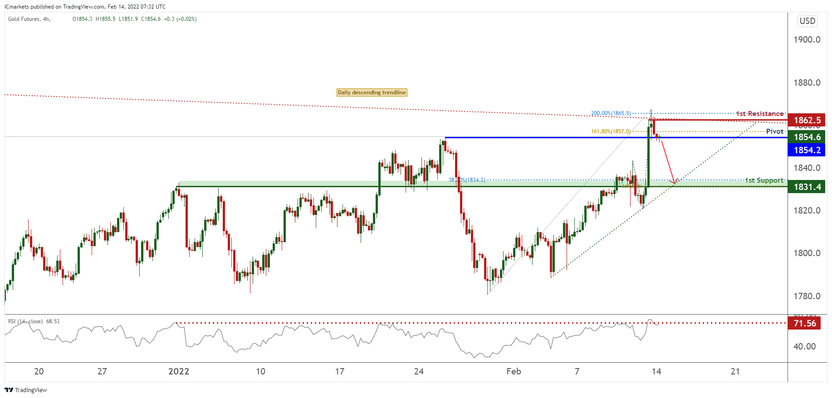This screenshot has width=832, height=398.
Task: Click the '+0.3 (+0.02%)' change value
Action: [180, 19]
